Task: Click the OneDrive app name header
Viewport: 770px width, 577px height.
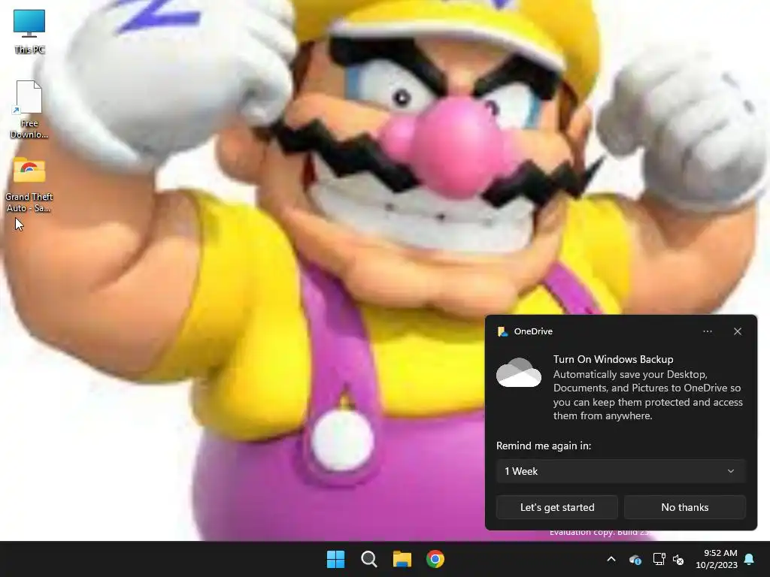Action: point(533,331)
